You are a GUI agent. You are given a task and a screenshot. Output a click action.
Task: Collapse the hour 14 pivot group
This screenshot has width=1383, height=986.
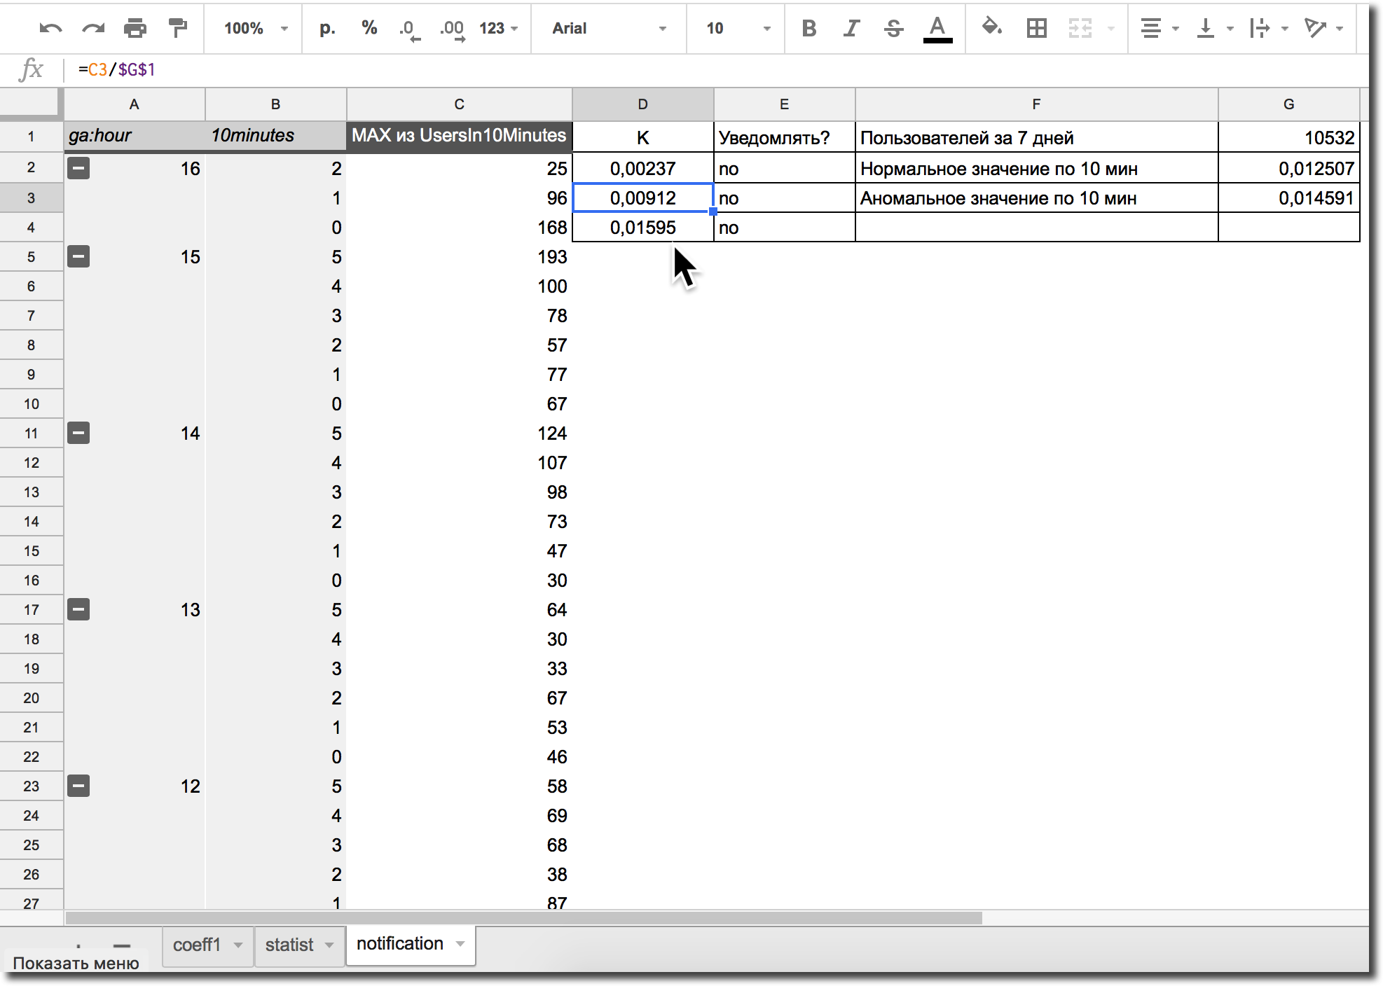click(x=78, y=433)
